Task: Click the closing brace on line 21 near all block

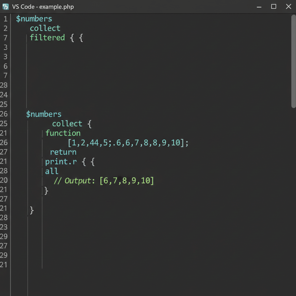Action: (46, 190)
